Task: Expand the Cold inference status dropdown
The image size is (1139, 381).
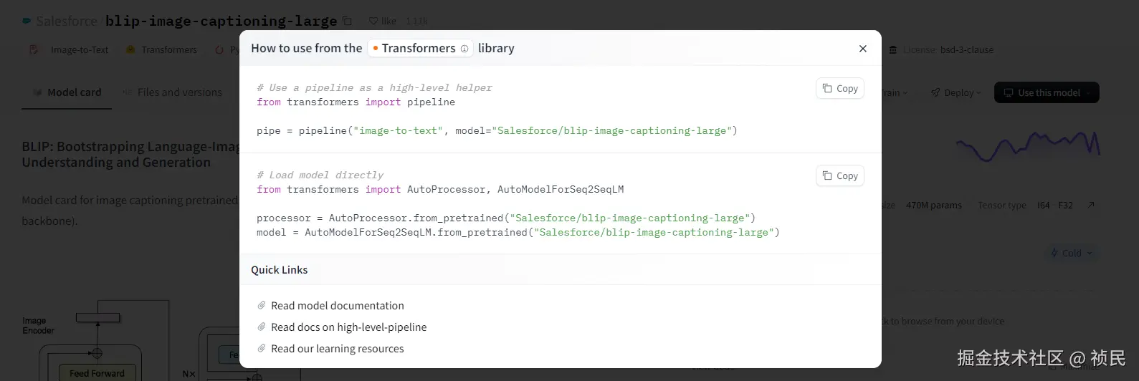Action: point(1072,253)
